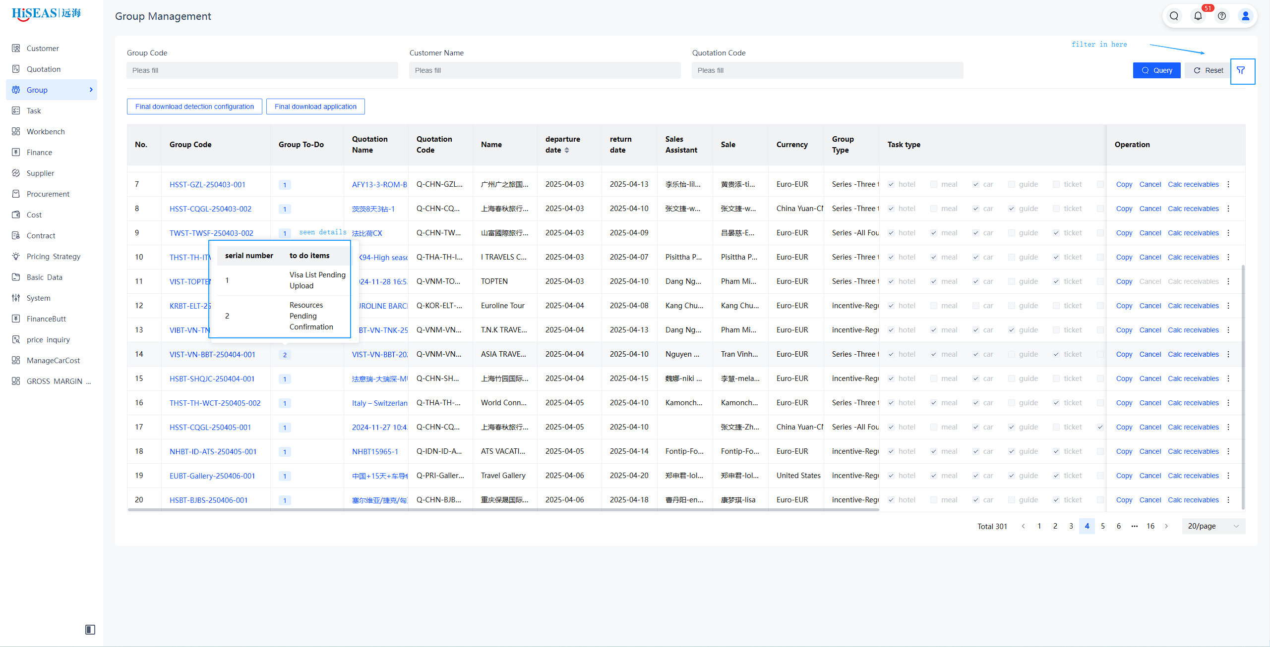
Task: Click the ManageCarCost sidebar icon
Action: tap(16, 360)
